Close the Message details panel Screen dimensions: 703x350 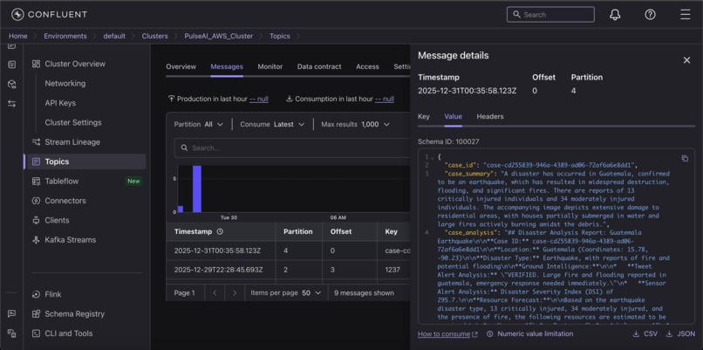686,60
